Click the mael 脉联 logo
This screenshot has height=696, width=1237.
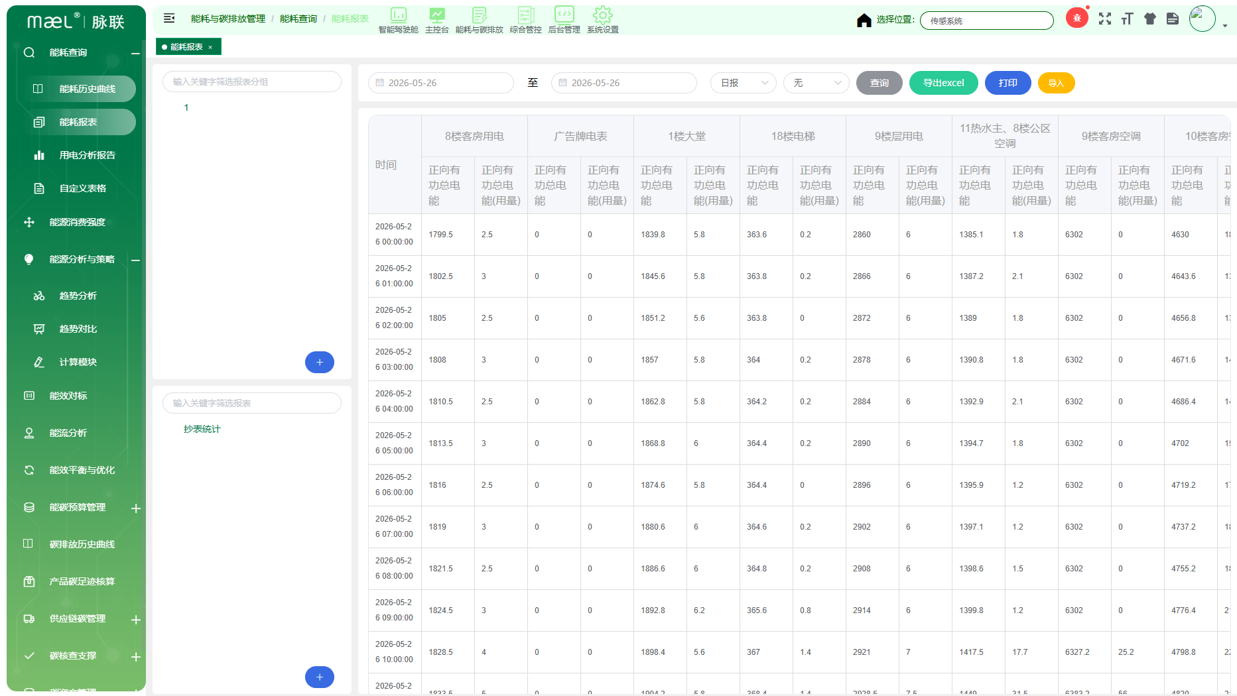(x=76, y=21)
